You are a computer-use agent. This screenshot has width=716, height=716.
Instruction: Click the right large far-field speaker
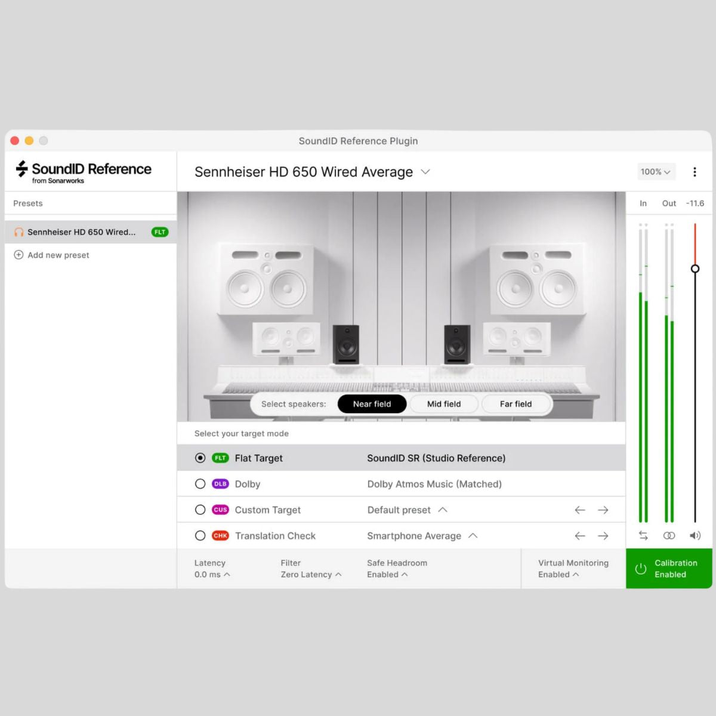[537, 279]
